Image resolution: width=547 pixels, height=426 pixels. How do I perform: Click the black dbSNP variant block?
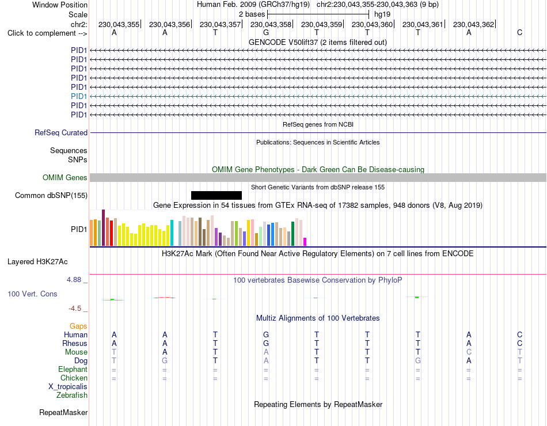tap(216, 195)
